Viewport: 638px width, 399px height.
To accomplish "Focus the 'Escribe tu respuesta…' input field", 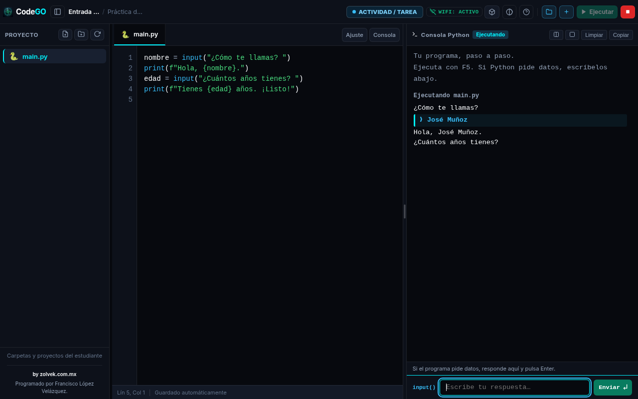I will [x=514, y=387].
